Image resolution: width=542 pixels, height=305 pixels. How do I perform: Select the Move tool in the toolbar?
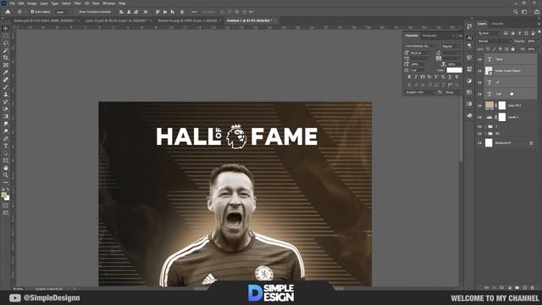[x=6, y=28]
